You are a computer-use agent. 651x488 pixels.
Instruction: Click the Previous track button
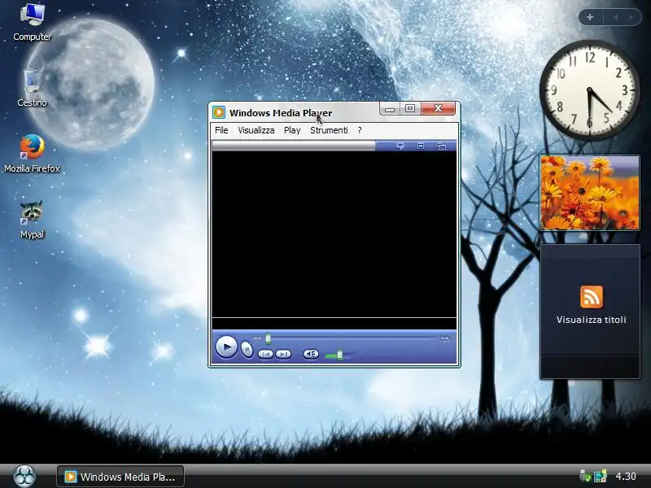point(265,354)
